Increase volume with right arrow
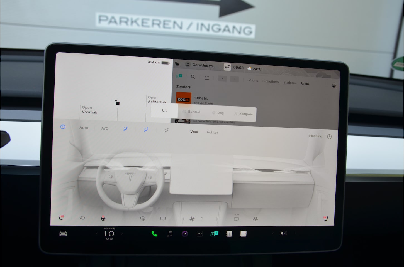This screenshot has width=404, height=267. click(295, 233)
